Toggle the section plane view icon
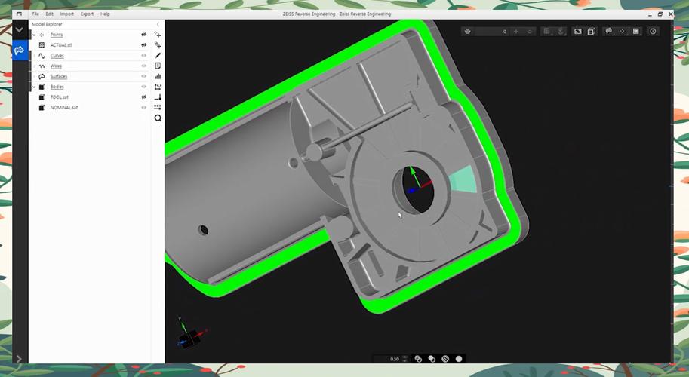The height and width of the screenshot is (377, 689). point(578,31)
